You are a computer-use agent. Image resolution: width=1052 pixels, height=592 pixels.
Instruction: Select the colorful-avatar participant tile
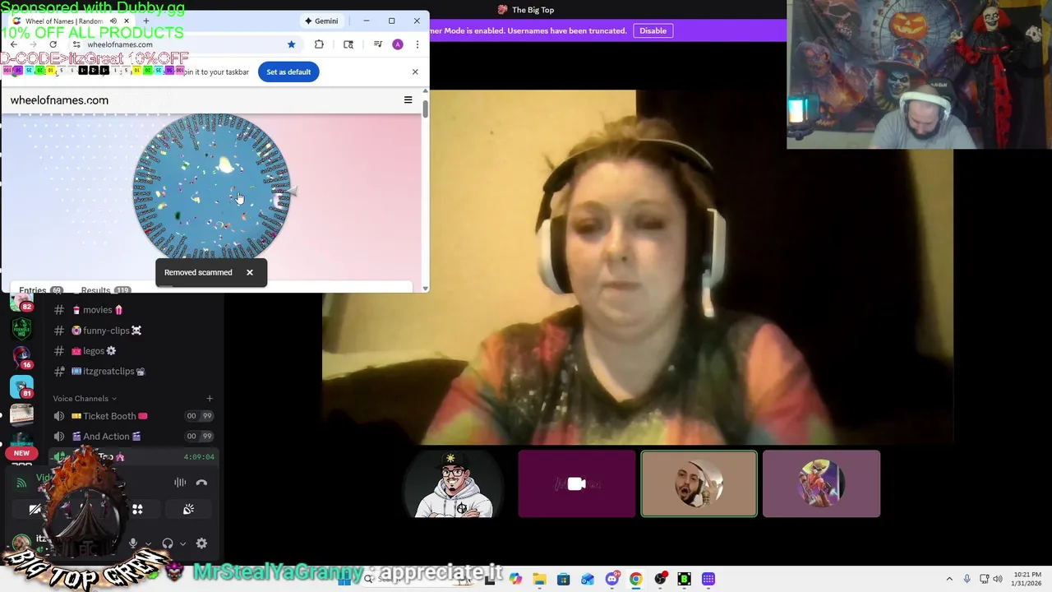click(x=821, y=484)
